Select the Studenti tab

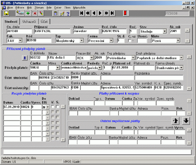click(x=11, y=22)
